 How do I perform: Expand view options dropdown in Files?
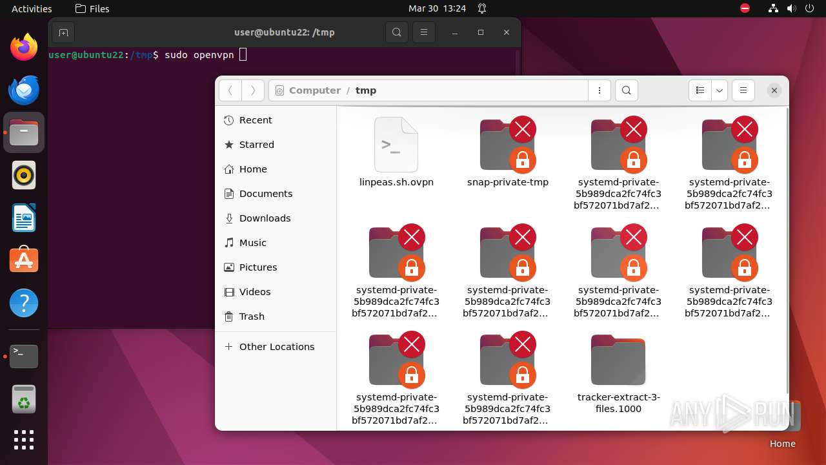(x=720, y=90)
